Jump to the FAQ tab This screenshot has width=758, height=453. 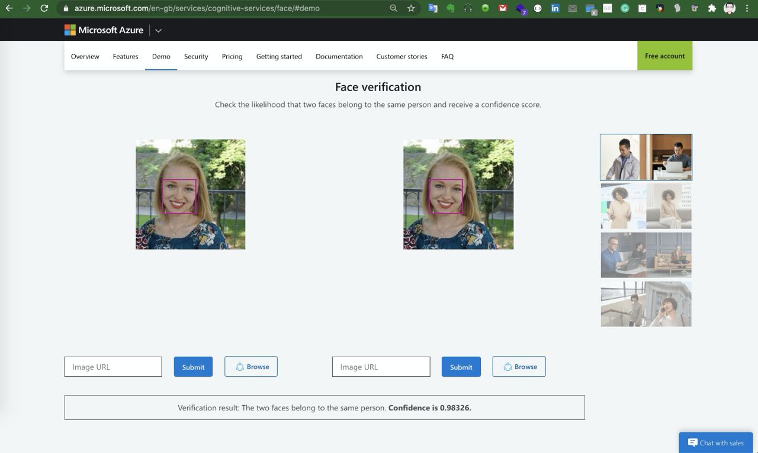coord(448,56)
